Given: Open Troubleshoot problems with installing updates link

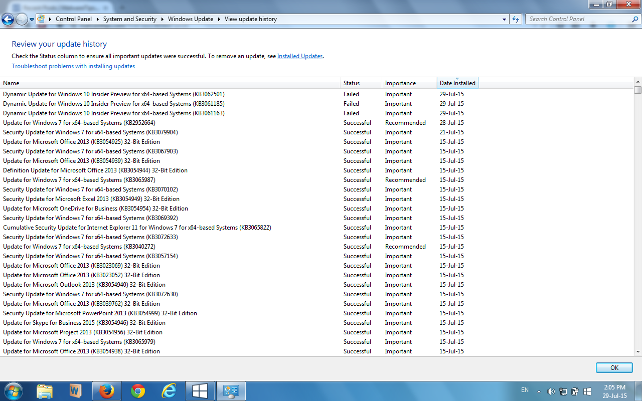Looking at the screenshot, I should click(x=73, y=66).
